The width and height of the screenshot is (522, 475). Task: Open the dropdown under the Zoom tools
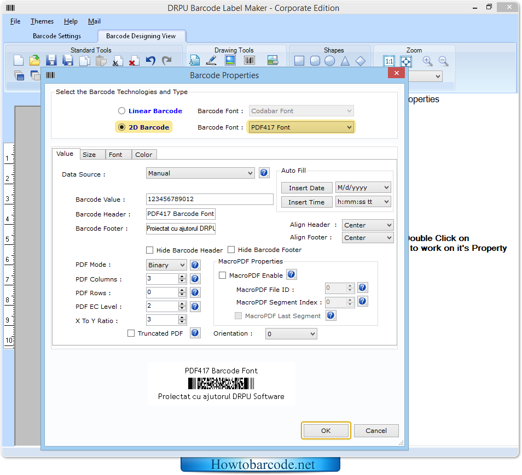click(426, 76)
